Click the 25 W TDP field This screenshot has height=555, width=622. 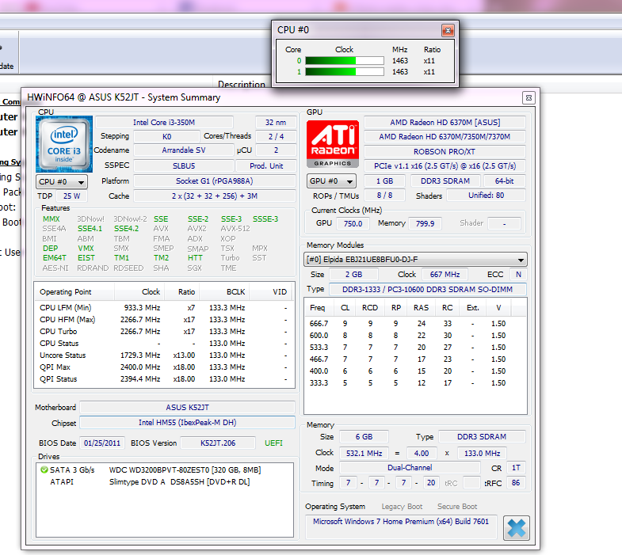pos(71,196)
